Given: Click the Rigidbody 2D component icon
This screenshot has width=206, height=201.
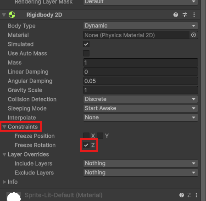Looking at the screenshot, I should (12, 15).
